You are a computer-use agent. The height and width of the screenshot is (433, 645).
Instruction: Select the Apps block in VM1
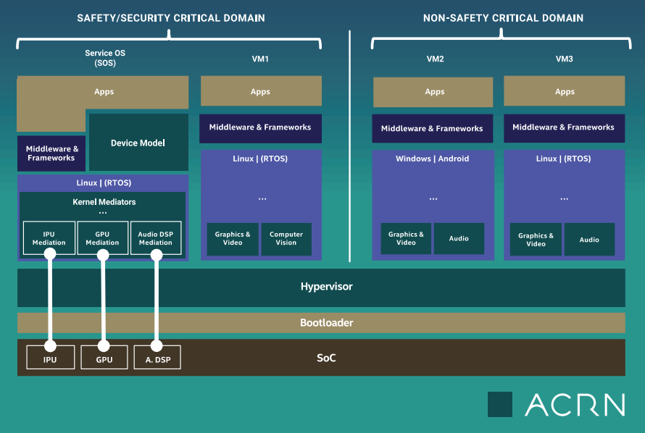[261, 91]
